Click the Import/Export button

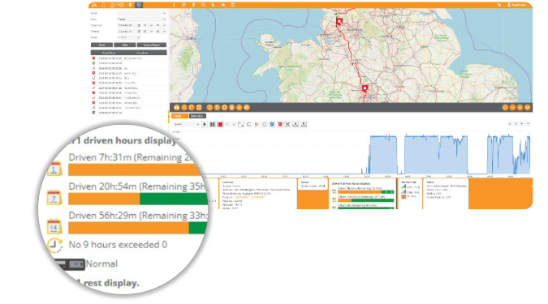pyautogui.click(x=152, y=45)
